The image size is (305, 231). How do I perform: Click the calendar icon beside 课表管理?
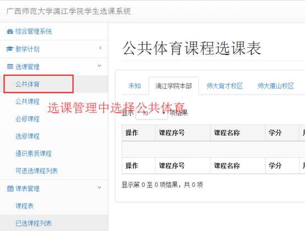point(10,189)
